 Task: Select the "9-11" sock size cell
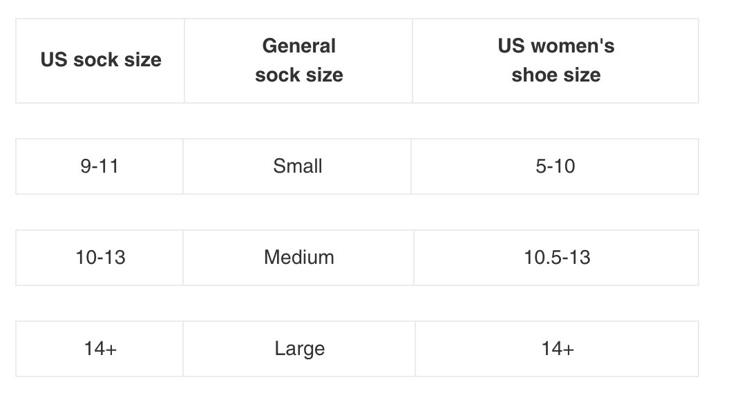(x=99, y=166)
